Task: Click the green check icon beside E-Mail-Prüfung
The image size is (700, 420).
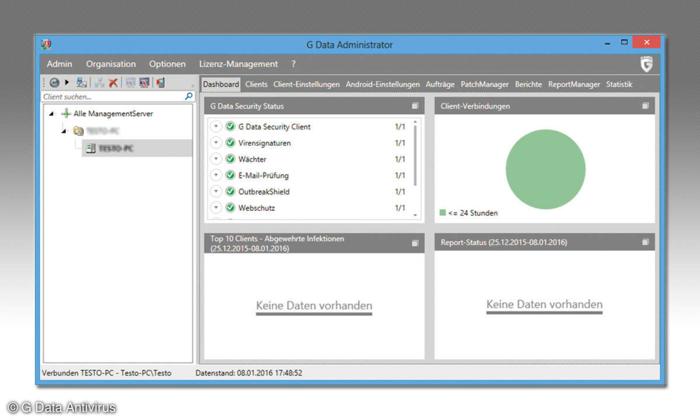Action: click(230, 176)
